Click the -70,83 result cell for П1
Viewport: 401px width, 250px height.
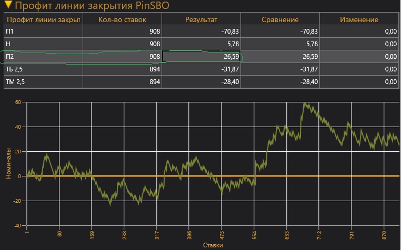tap(202, 32)
